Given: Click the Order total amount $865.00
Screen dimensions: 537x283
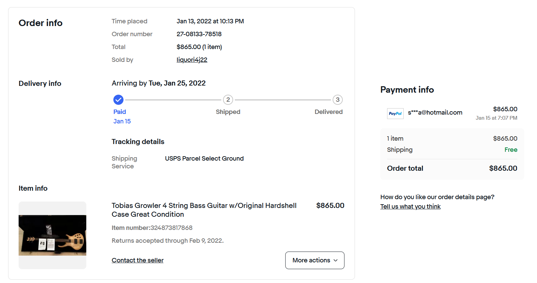Looking at the screenshot, I should click(x=503, y=168).
